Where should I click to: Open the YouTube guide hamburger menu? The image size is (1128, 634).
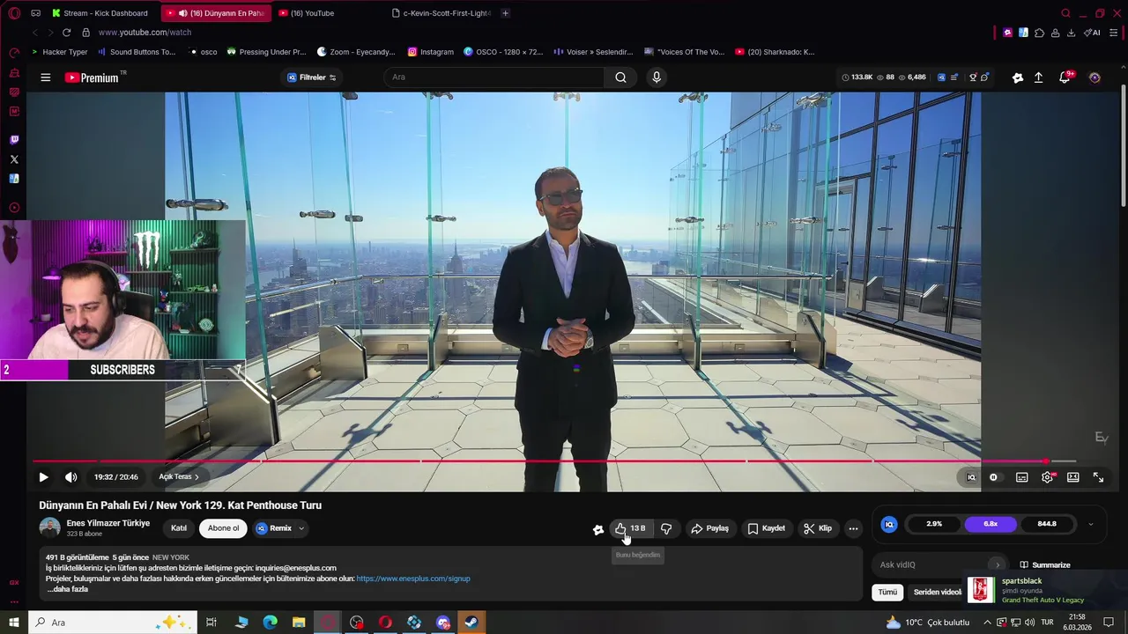(45, 77)
